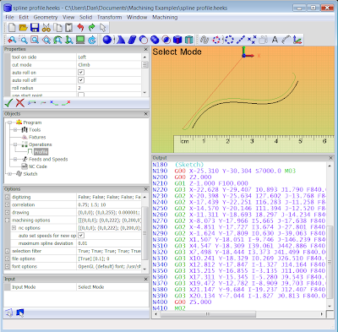Open the Geometry menu
The height and width of the screenshot is (332, 338).
pyautogui.click(x=46, y=17)
